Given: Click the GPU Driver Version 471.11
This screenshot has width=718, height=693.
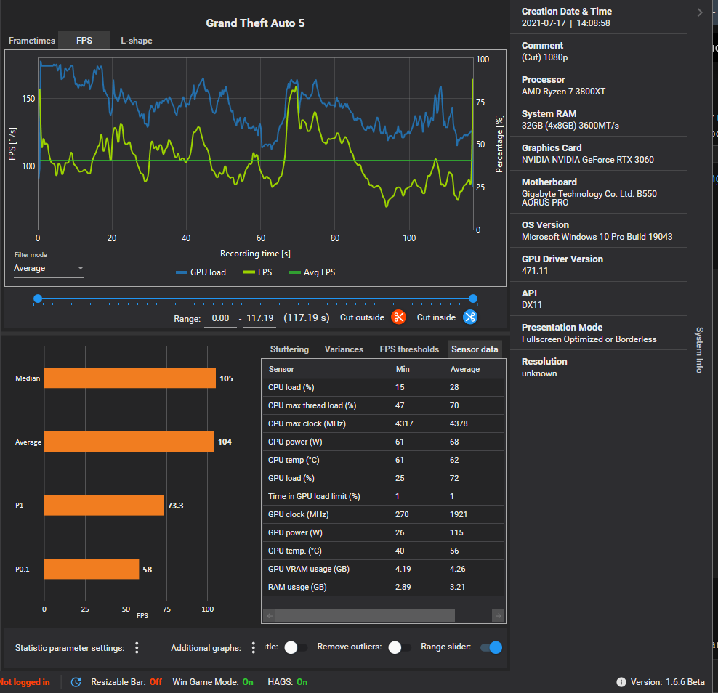Looking at the screenshot, I should pyautogui.click(x=534, y=270).
